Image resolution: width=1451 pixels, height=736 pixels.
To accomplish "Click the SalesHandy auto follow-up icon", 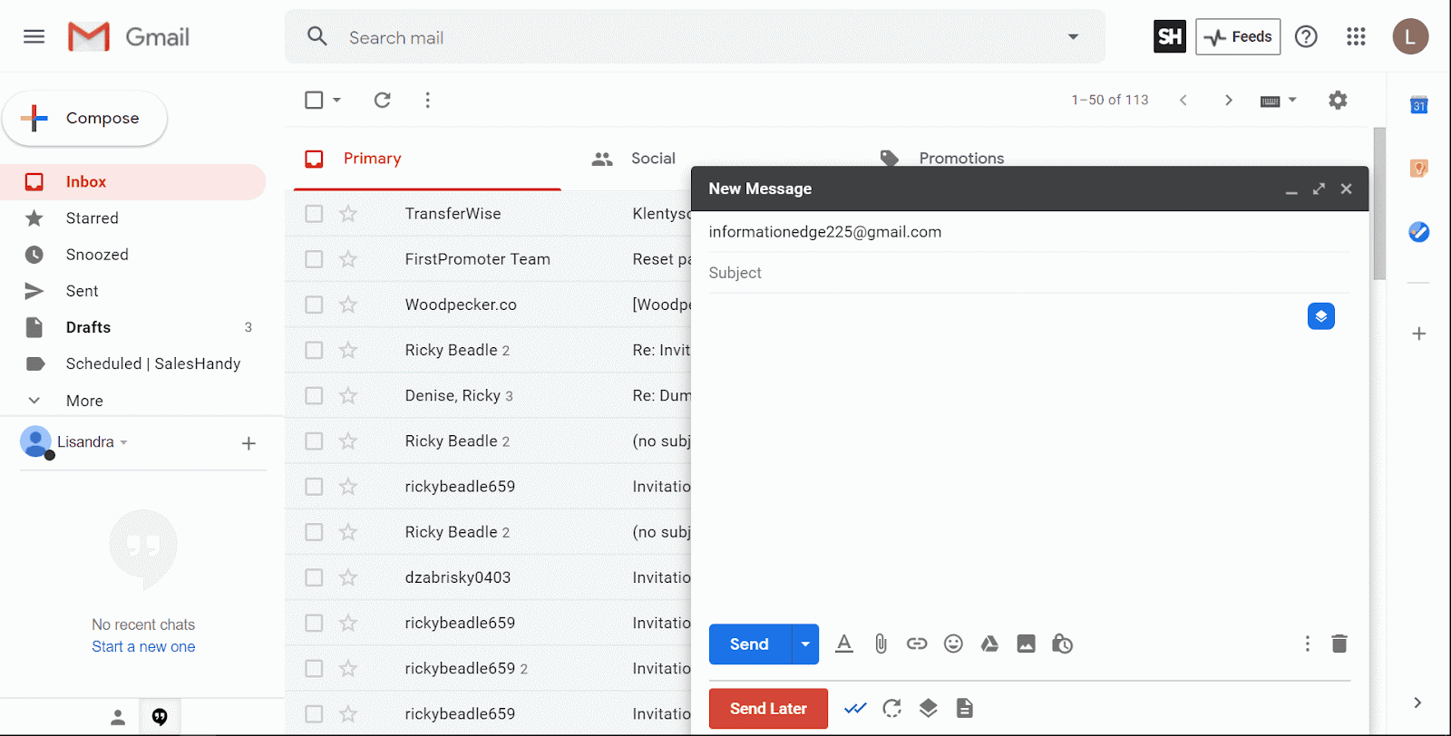I will [891, 708].
